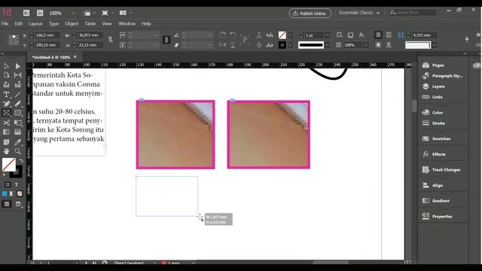Select the Gradient Swatch tool
482x271 pixels.
point(6,132)
